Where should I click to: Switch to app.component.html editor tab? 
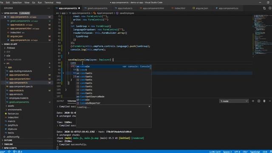click(x=152, y=8)
